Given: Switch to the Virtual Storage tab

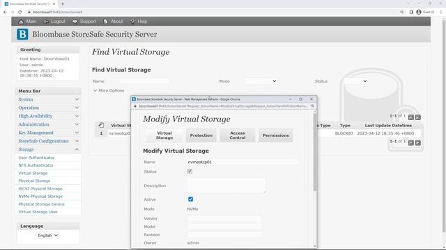Looking at the screenshot, I should [164, 135].
